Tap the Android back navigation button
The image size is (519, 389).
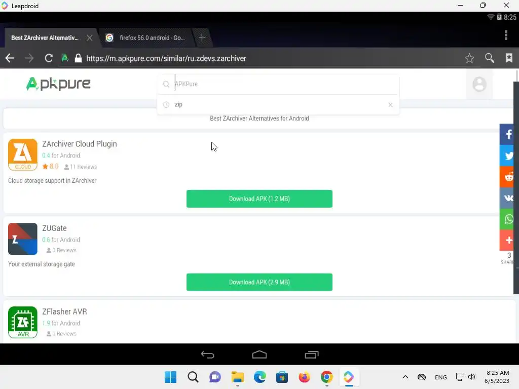pyautogui.click(x=207, y=355)
